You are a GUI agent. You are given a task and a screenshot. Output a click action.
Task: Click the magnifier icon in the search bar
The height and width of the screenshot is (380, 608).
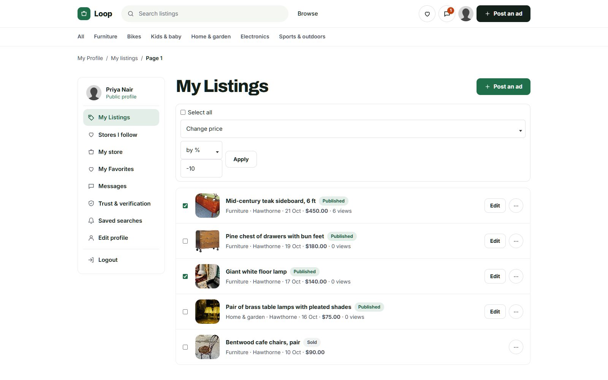(x=131, y=14)
